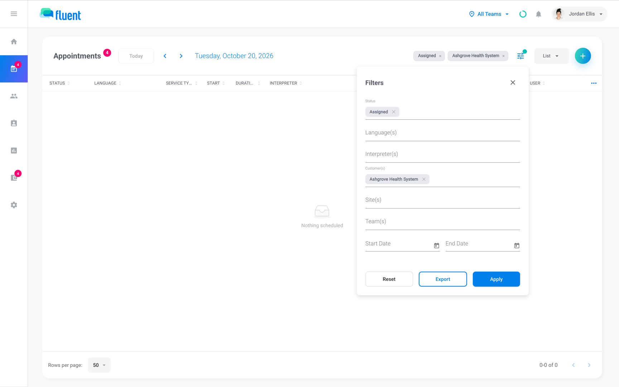Image resolution: width=619 pixels, height=387 pixels.
Task: Open Appointments calendar sidebar icon
Action: coord(14,69)
